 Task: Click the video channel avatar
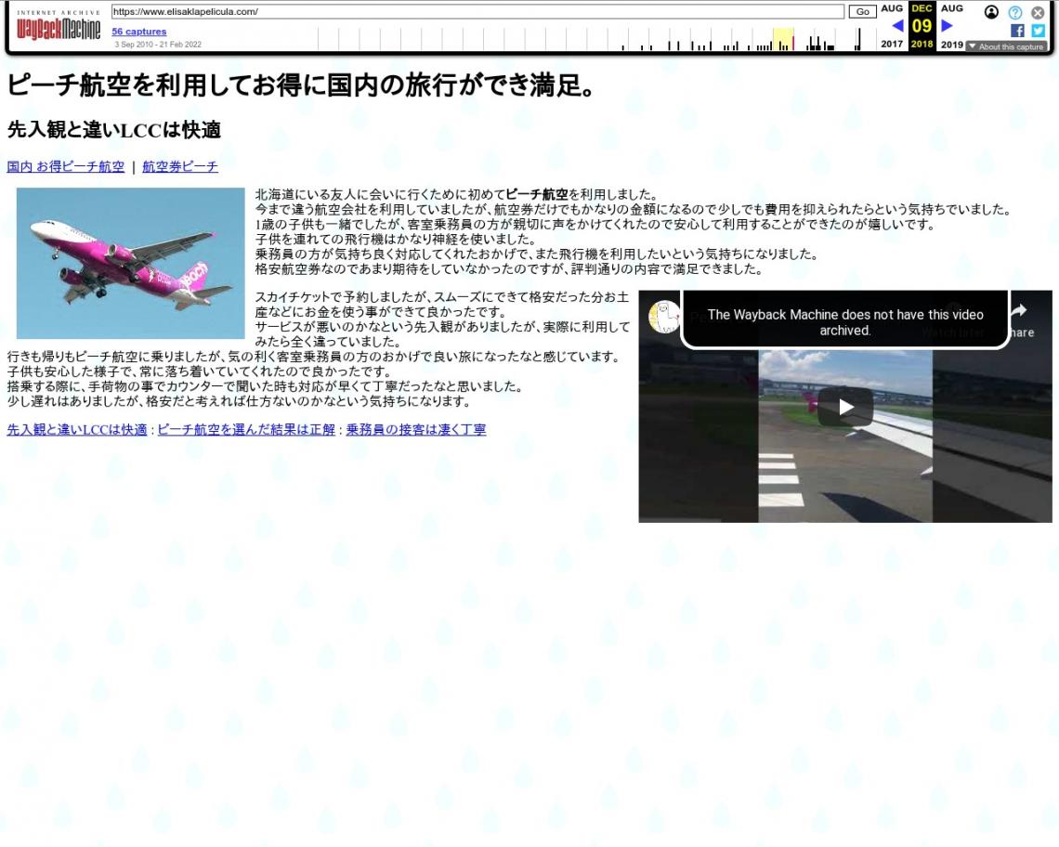tap(664, 318)
